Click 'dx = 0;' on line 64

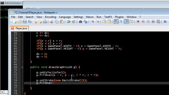[42, 54]
